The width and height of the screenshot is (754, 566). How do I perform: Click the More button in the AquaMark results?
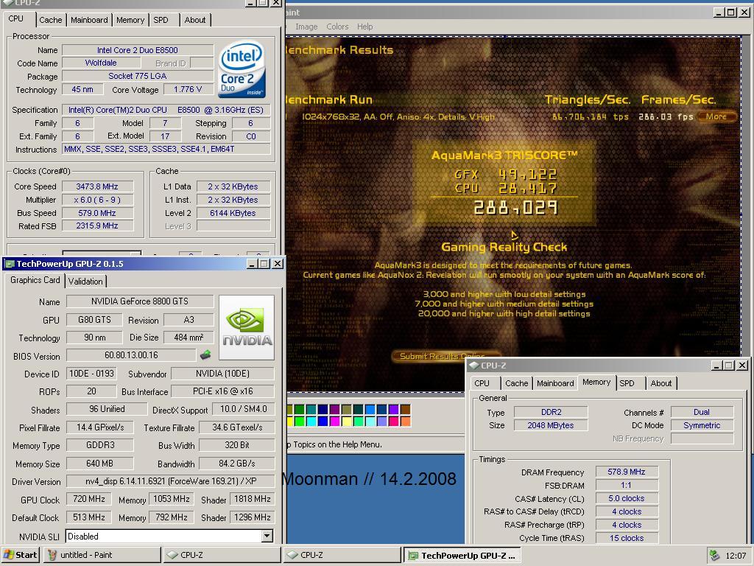(x=716, y=116)
